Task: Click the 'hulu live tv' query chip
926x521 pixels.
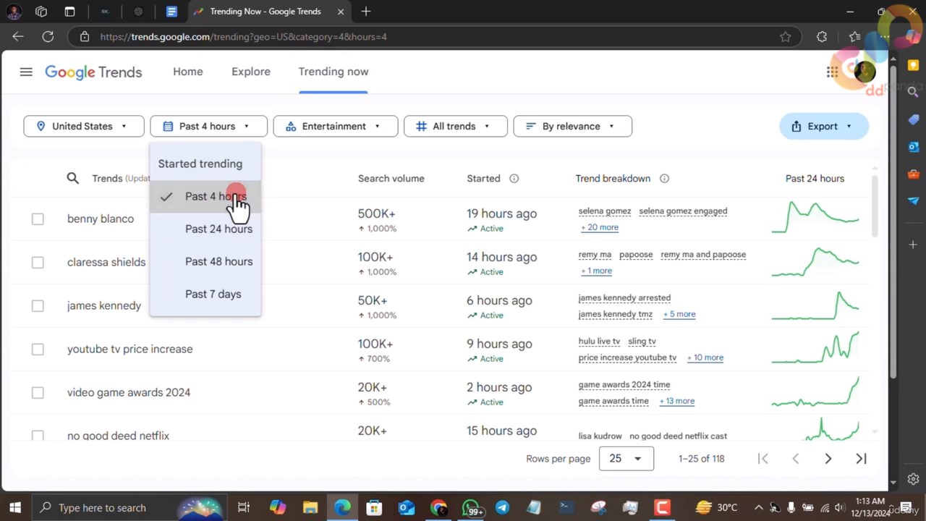Action: pyautogui.click(x=599, y=342)
